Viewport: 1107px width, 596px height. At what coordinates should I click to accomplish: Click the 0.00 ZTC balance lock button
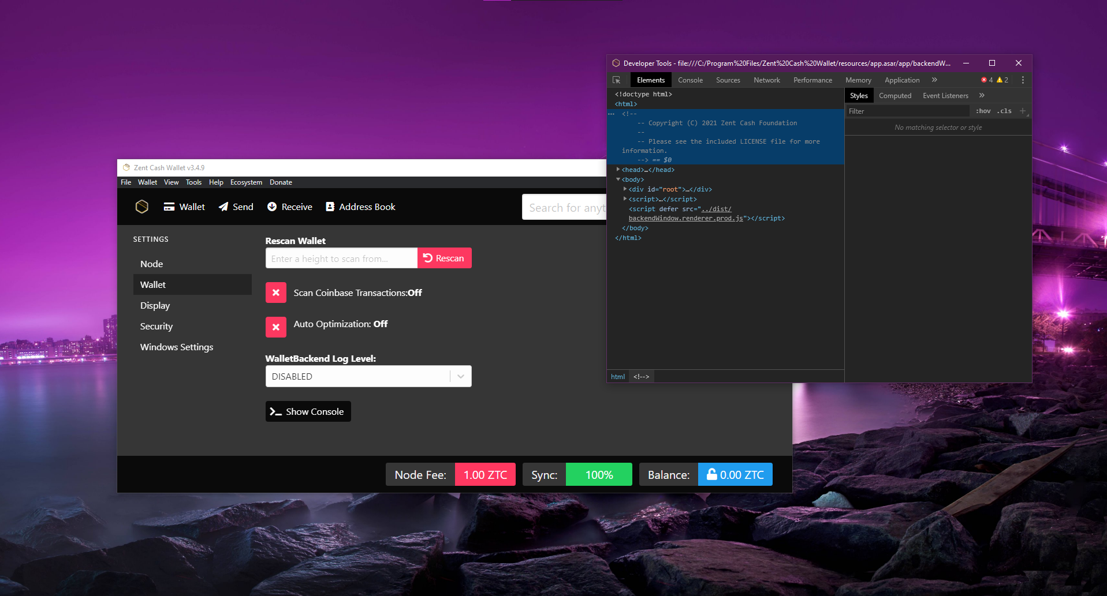click(x=735, y=474)
